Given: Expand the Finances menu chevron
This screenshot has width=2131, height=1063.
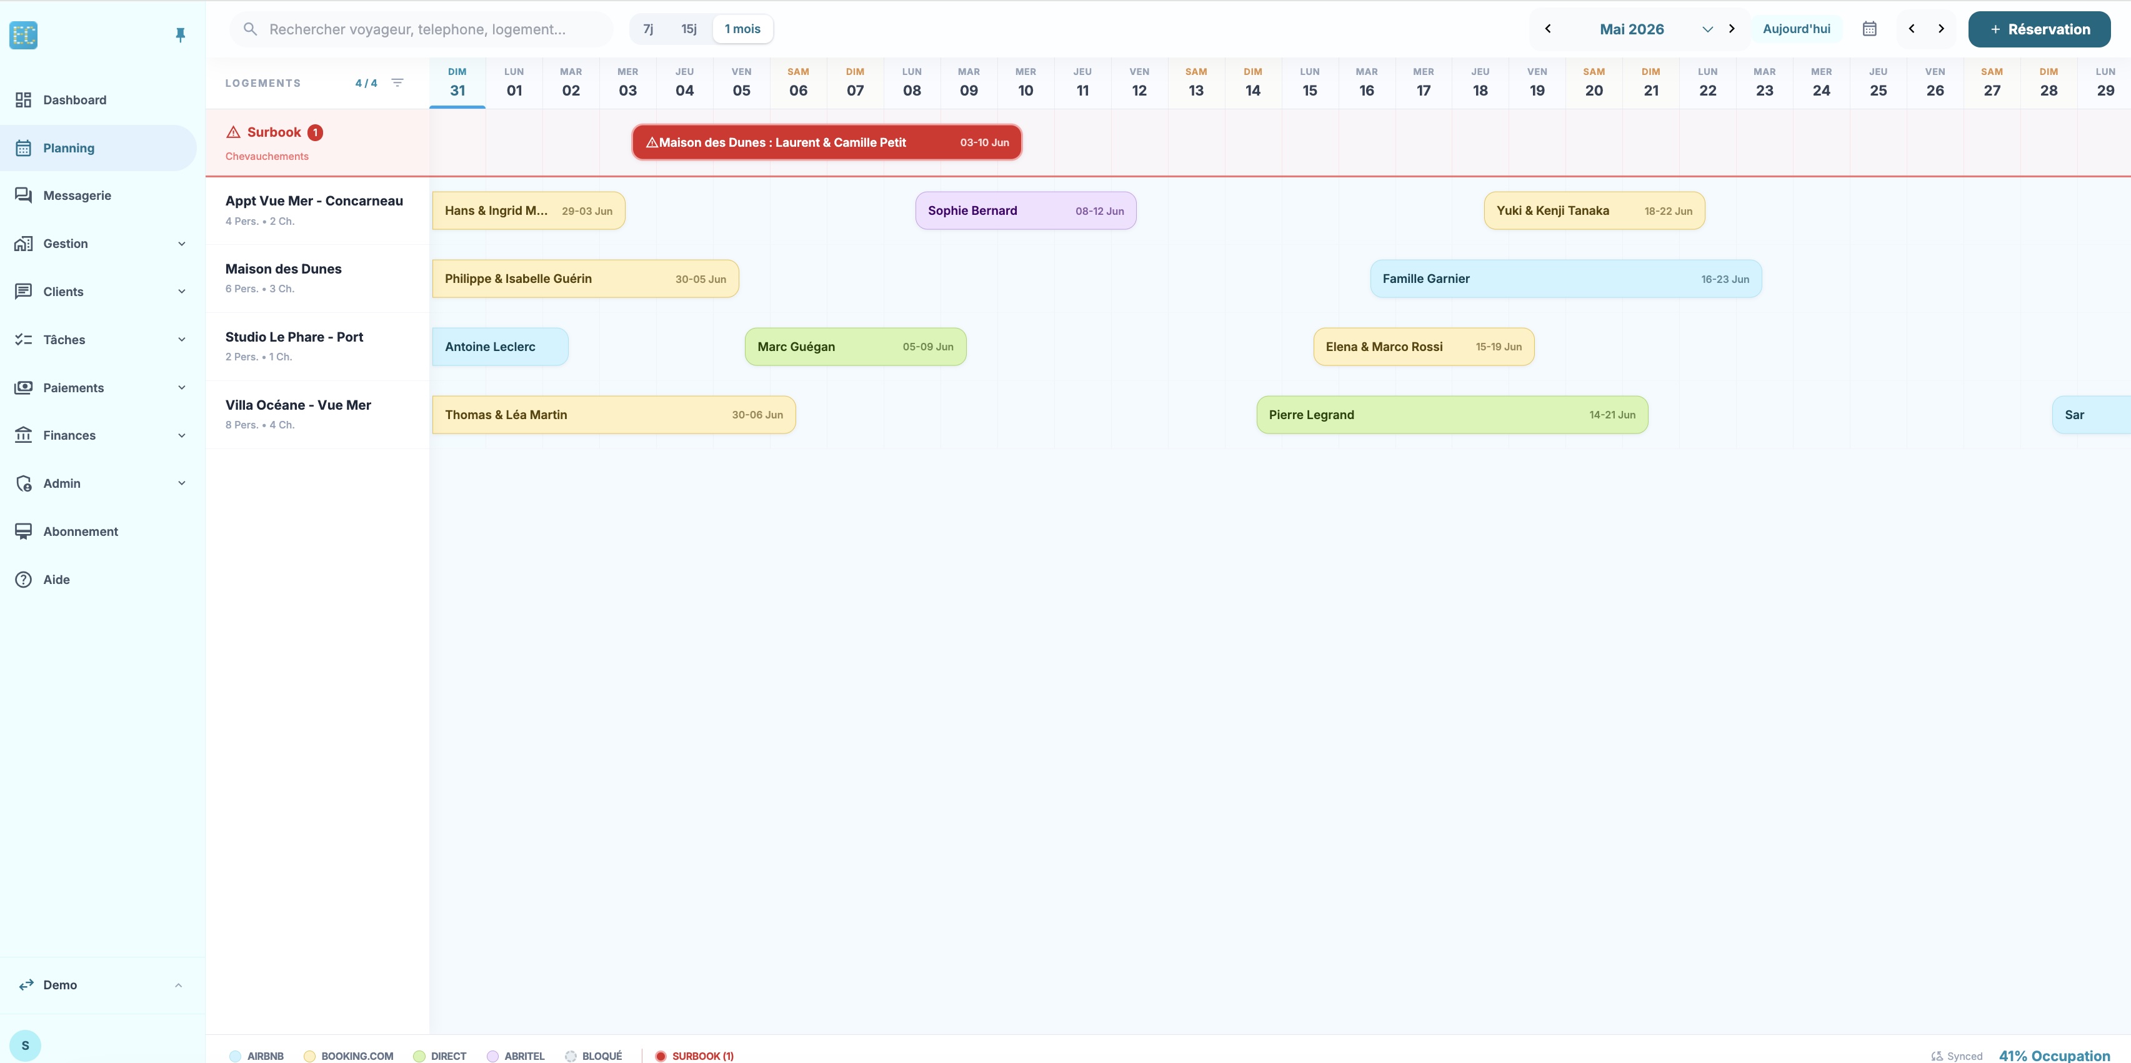Looking at the screenshot, I should pos(181,435).
